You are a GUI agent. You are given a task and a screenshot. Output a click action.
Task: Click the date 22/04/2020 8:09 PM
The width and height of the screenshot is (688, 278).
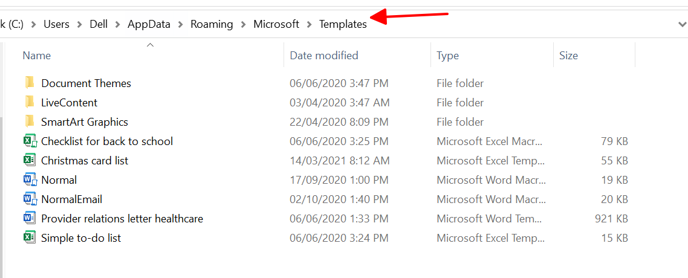click(x=339, y=121)
